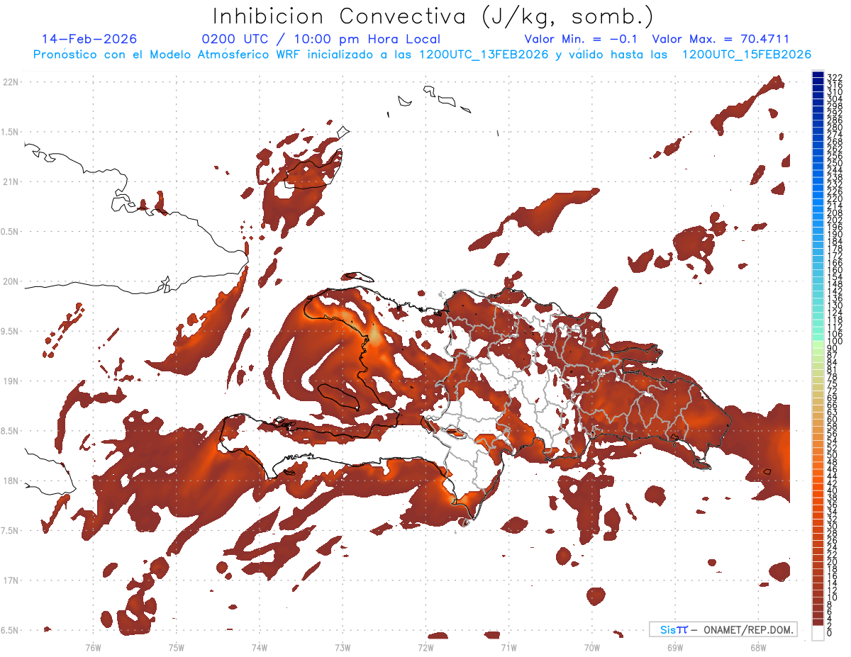Click the '18N' latitude label
Image resolution: width=851 pixels, height=657 pixels.
pyautogui.click(x=10, y=481)
